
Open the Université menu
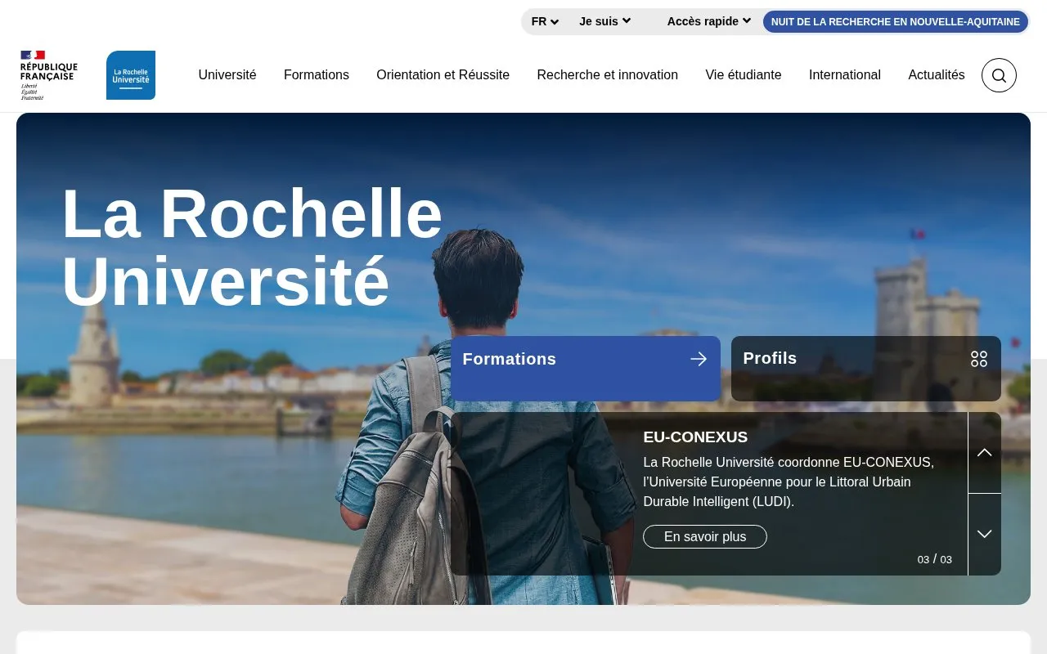point(227,75)
